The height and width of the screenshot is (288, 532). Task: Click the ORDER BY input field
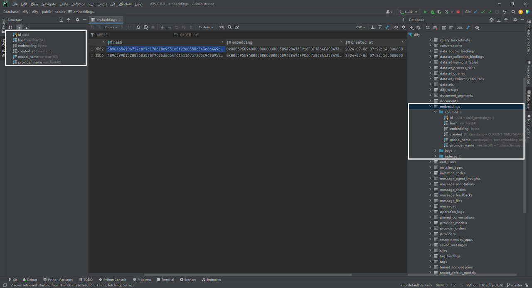click(289, 35)
